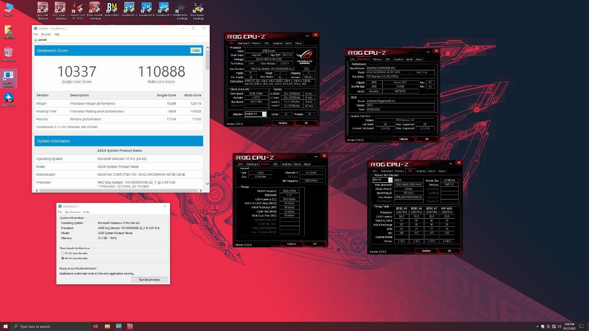The width and height of the screenshot is (589, 331).
Task: Open the Browser menu in Geekbench results window
Action: [46, 34]
